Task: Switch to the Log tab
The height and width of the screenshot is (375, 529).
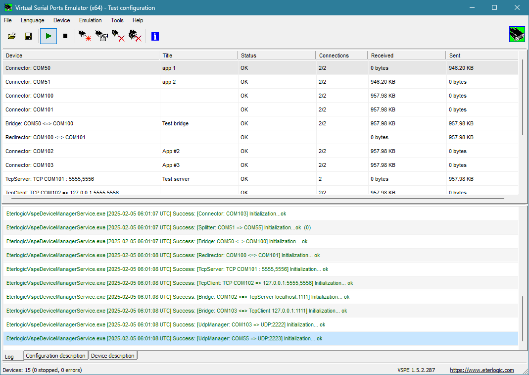Action: 9,356
